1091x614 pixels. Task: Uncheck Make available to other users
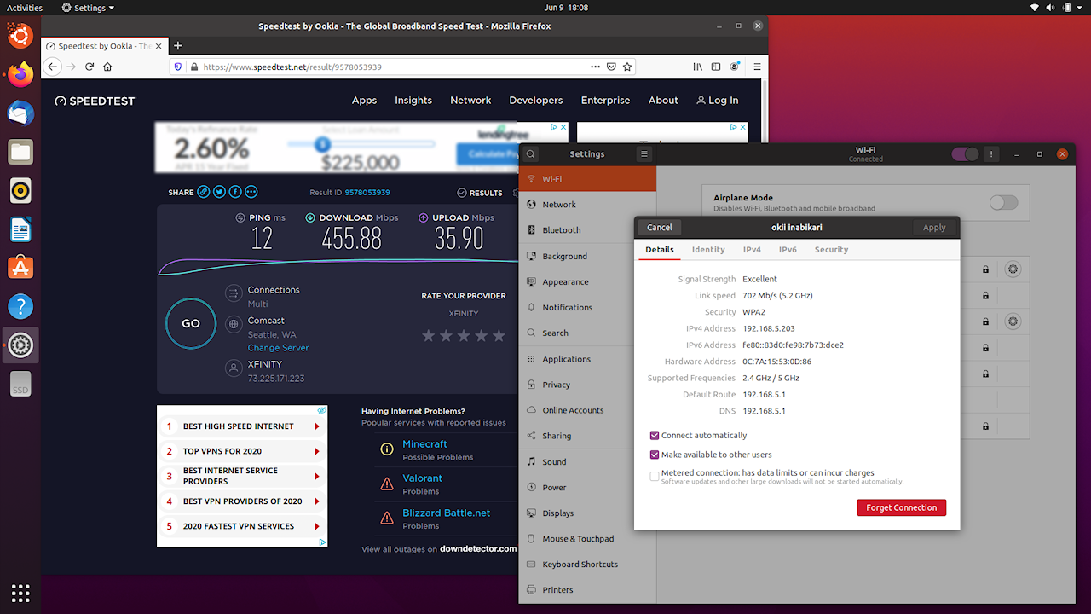655,455
